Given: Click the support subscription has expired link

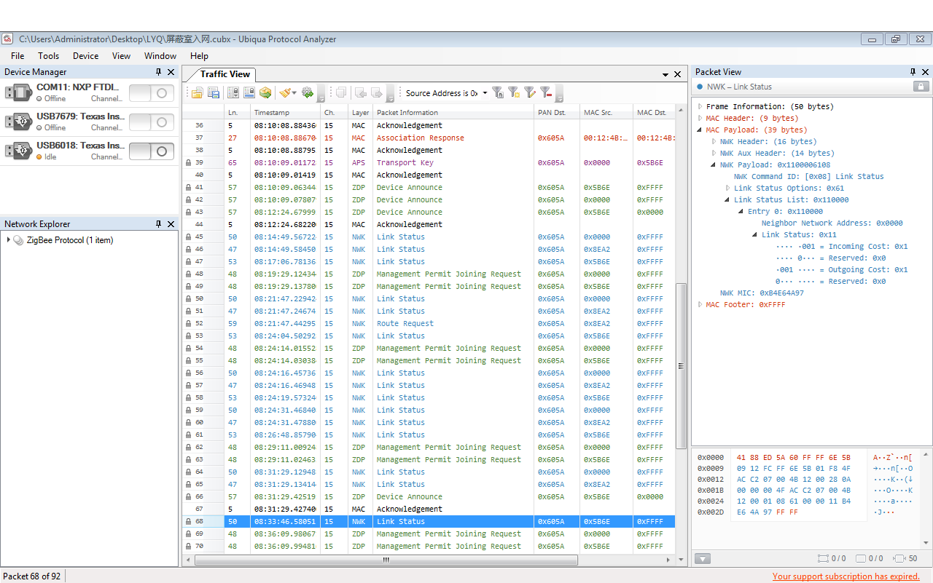Looking at the screenshot, I should pyautogui.click(x=846, y=576).
